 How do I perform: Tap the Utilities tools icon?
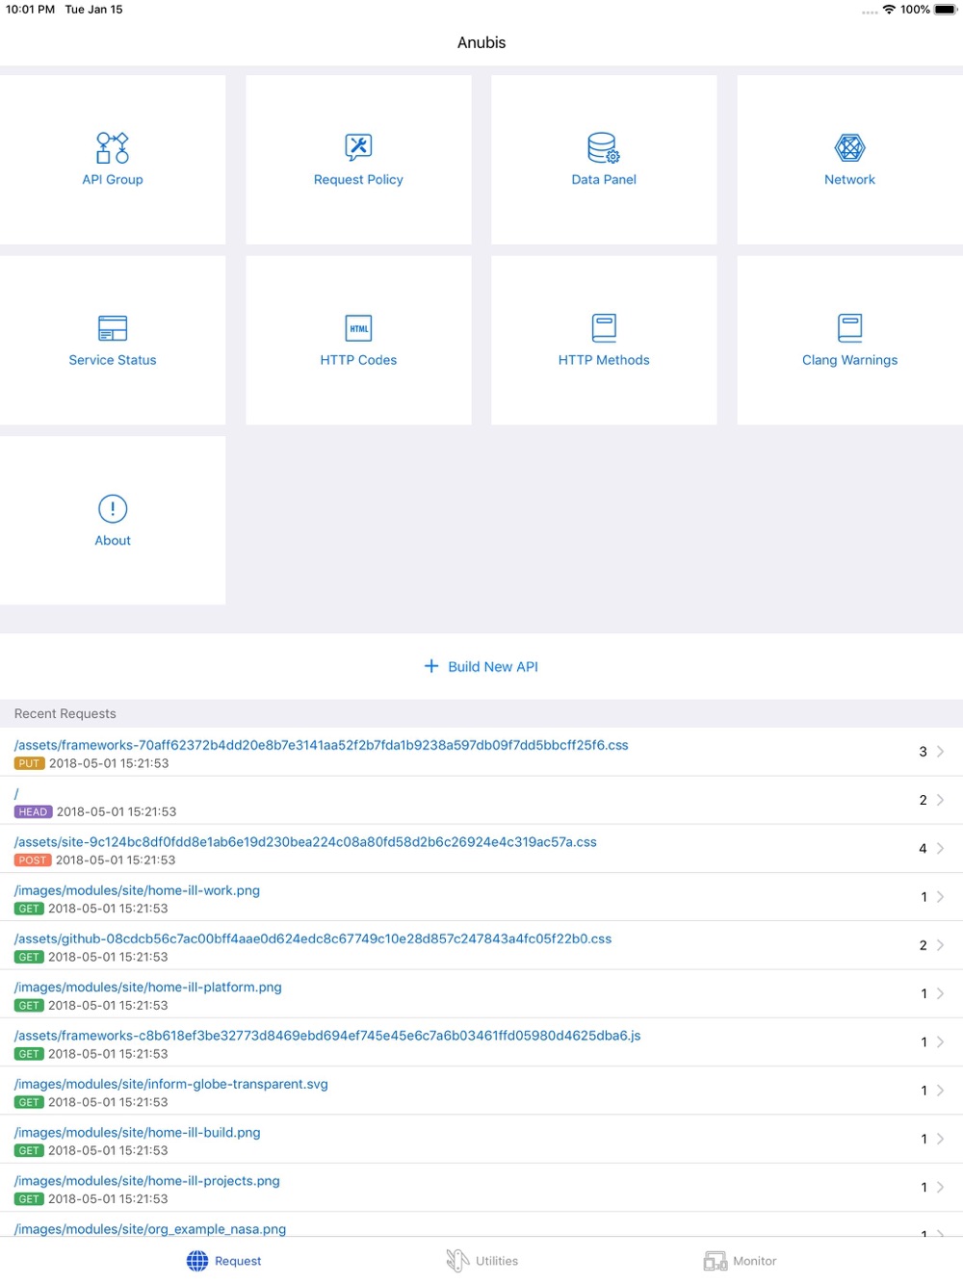(x=457, y=1261)
